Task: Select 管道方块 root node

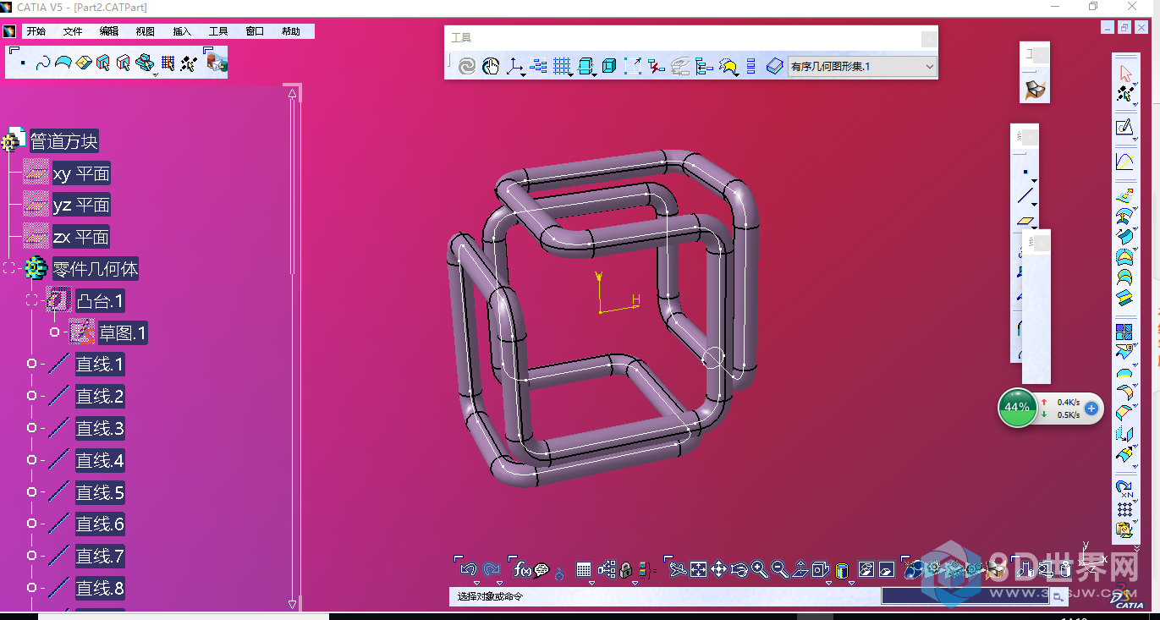Action: (x=64, y=141)
